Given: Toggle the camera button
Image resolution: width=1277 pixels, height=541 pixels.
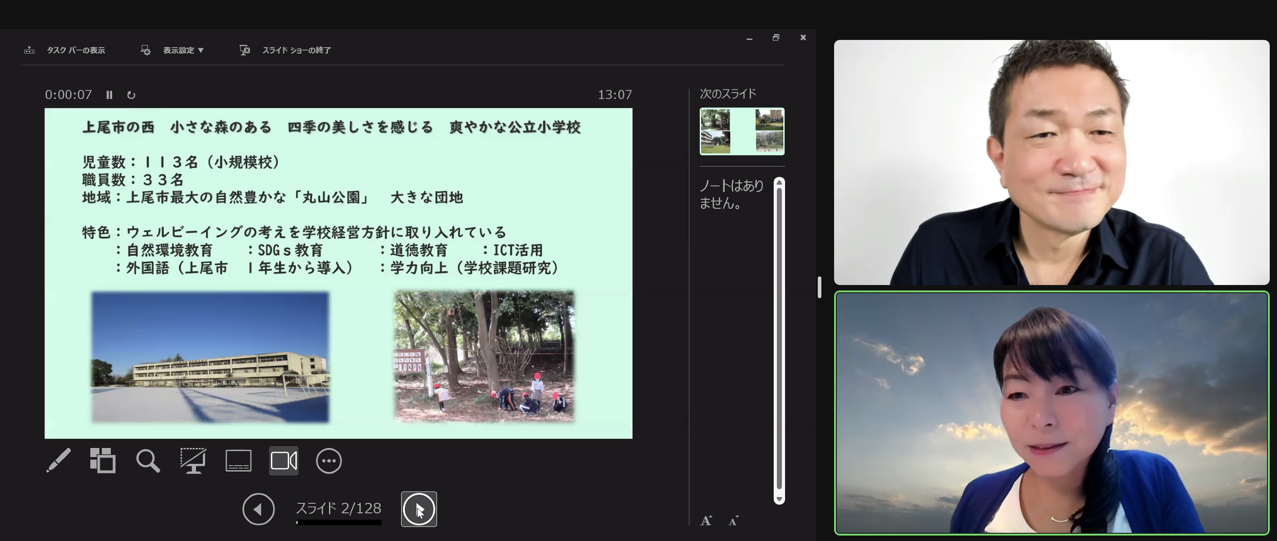Looking at the screenshot, I should (x=284, y=461).
